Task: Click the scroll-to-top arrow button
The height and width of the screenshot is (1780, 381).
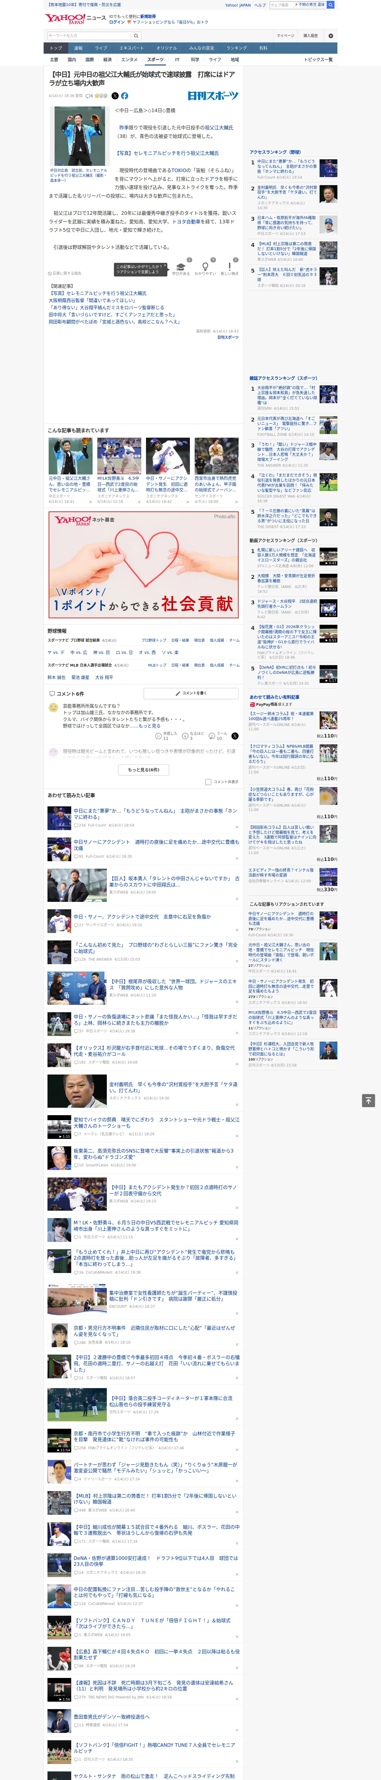Action: (x=369, y=1100)
